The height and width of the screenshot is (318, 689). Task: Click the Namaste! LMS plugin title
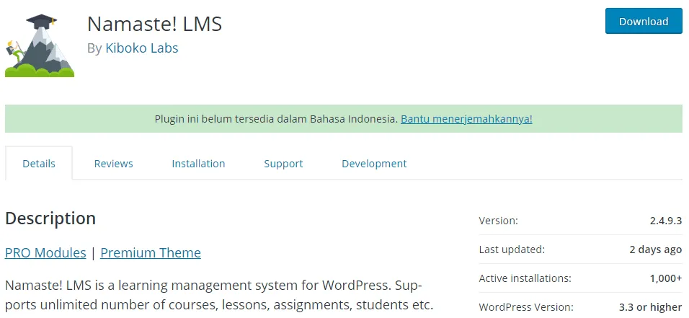[154, 24]
